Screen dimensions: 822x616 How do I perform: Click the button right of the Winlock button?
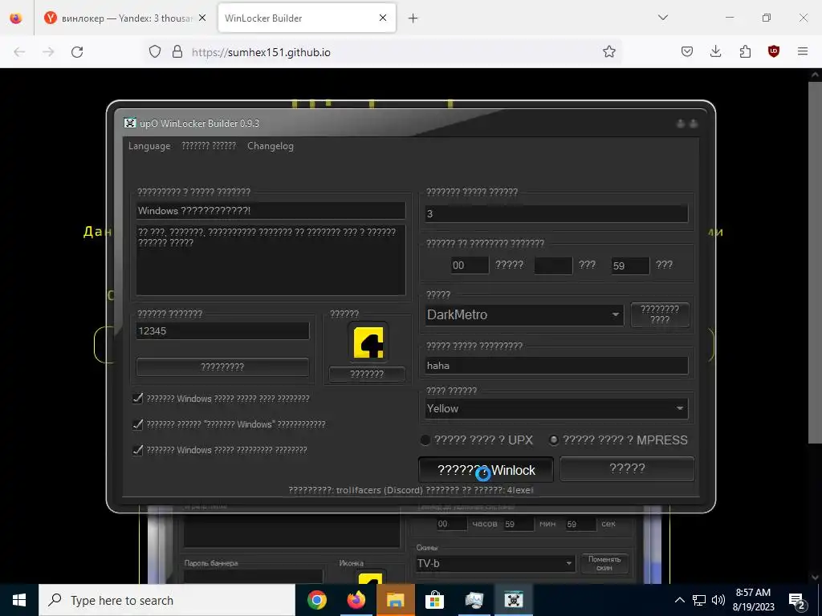[627, 468]
